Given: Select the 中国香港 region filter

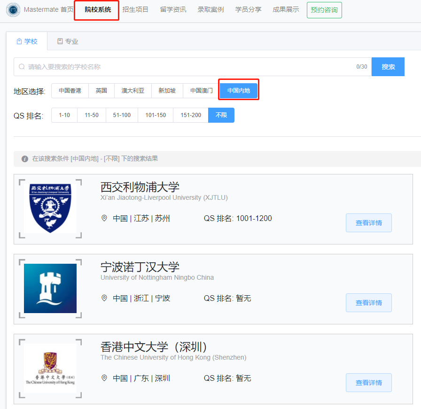Looking at the screenshot, I should coord(70,90).
